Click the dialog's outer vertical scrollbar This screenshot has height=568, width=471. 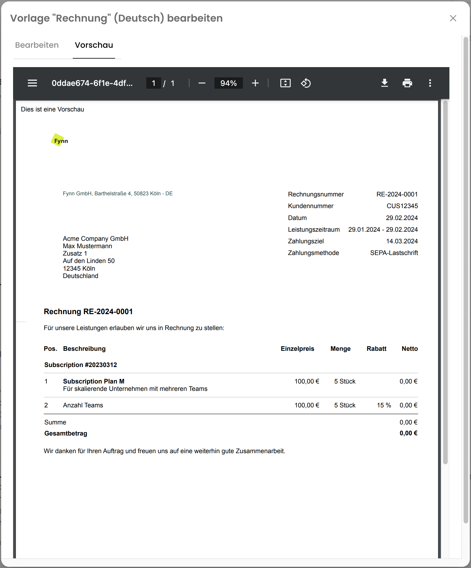[466, 280]
